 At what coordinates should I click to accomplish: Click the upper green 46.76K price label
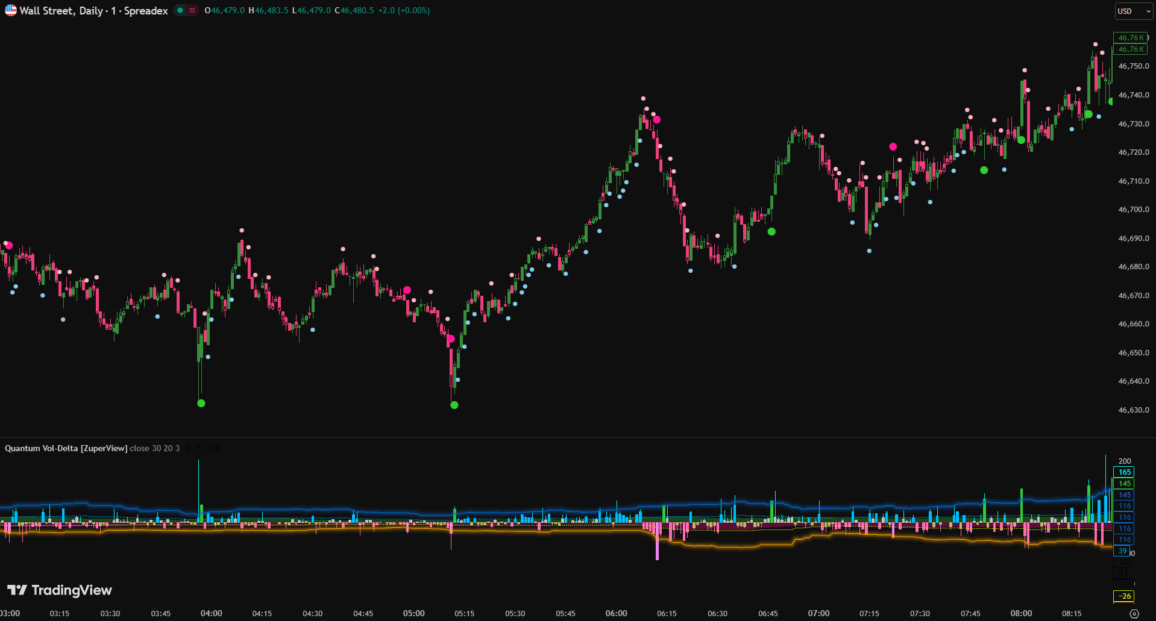coord(1130,37)
